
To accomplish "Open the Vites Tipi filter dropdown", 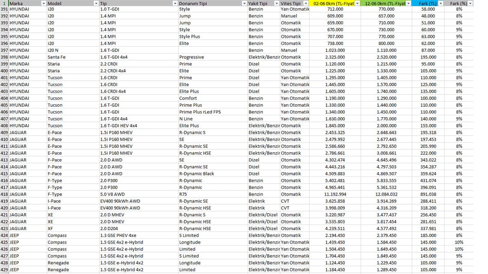I will 306,3.
